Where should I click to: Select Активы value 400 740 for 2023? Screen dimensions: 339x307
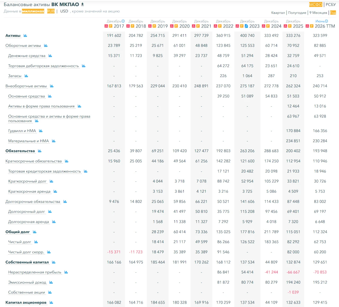[247, 35]
